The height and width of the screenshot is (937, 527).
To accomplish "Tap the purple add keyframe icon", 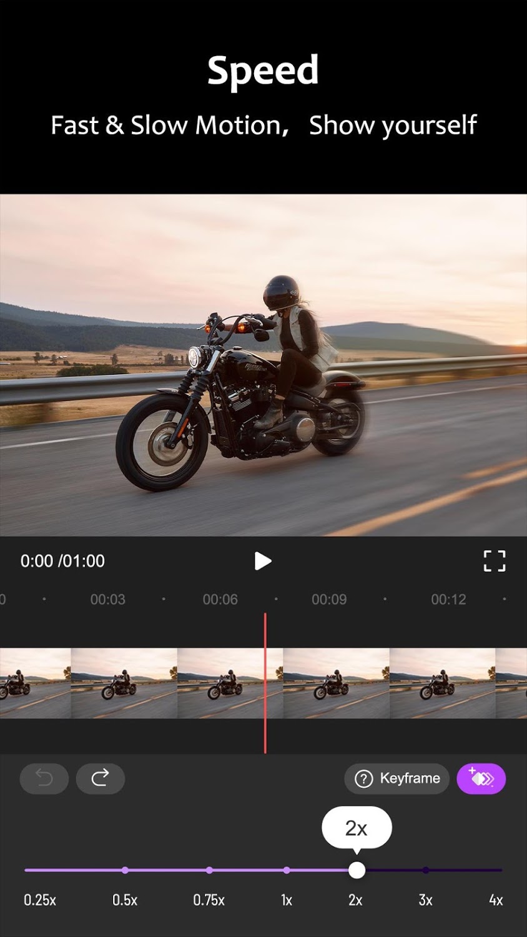I will (481, 778).
